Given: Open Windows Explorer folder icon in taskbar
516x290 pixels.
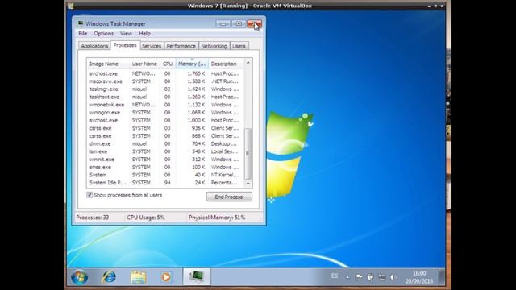Looking at the screenshot, I should [x=139, y=277].
